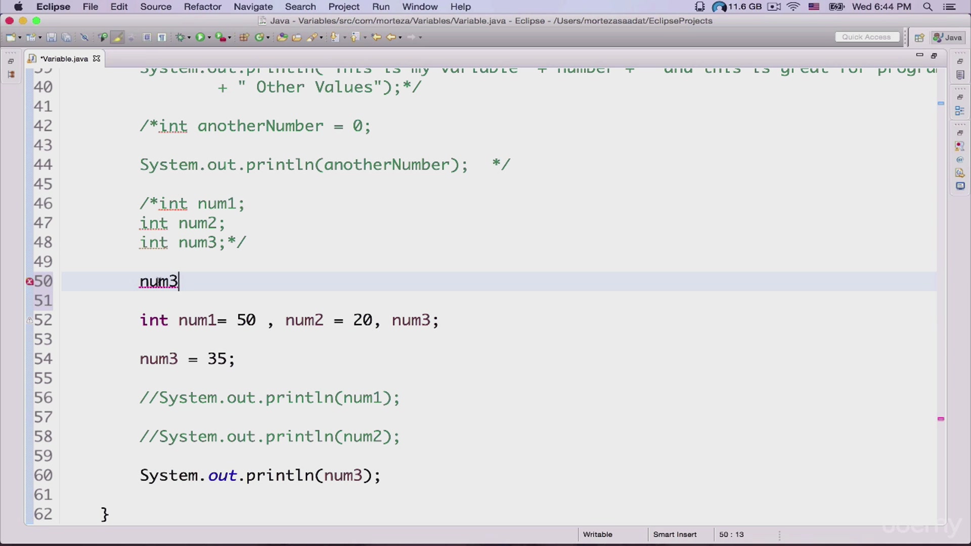
Task: Open Notification Center in the menu bar
Action: [949, 7]
